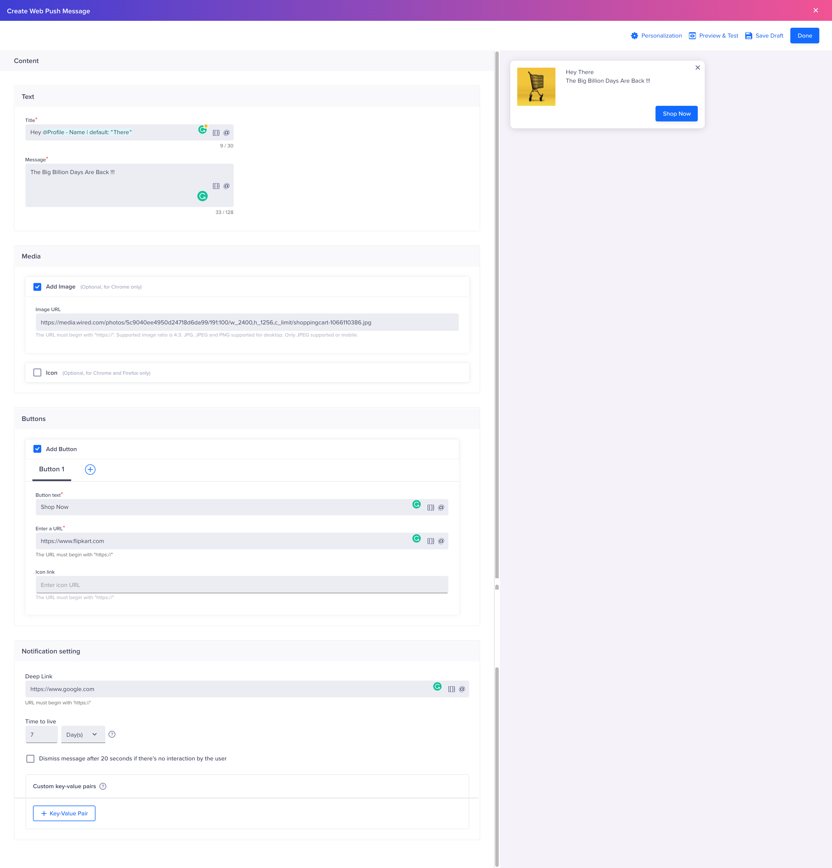Image resolution: width=832 pixels, height=868 pixels.
Task: Click the Save Draft floppy icon
Action: click(748, 36)
